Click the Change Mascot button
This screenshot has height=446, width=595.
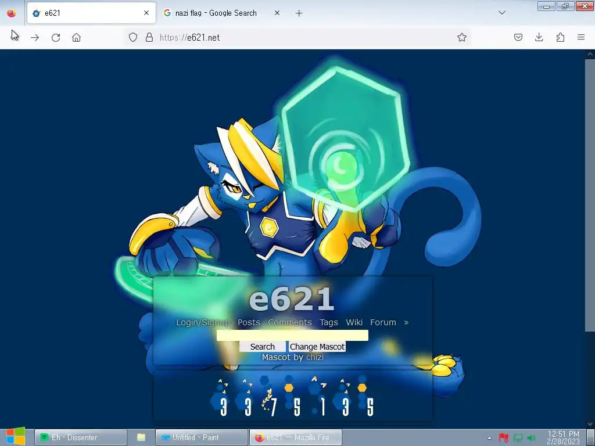pos(317,347)
